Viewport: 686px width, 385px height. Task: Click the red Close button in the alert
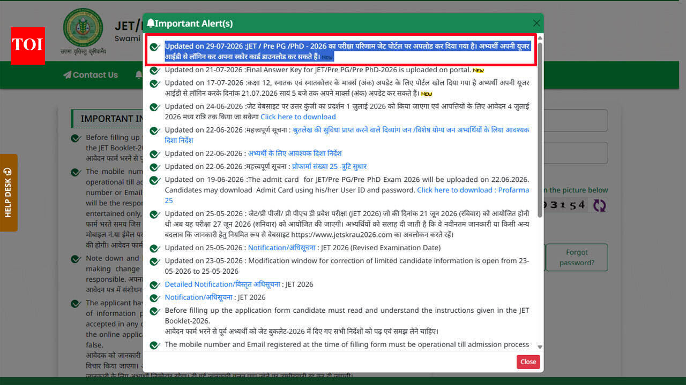[x=528, y=362]
